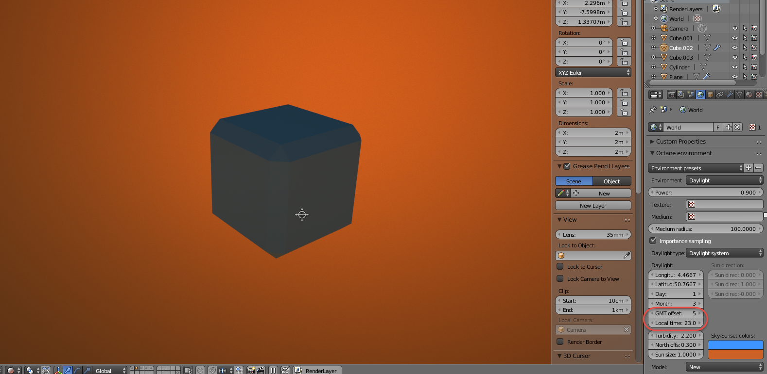Select the Scene grease pencil tab
This screenshot has width=767, height=374.
[574, 181]
